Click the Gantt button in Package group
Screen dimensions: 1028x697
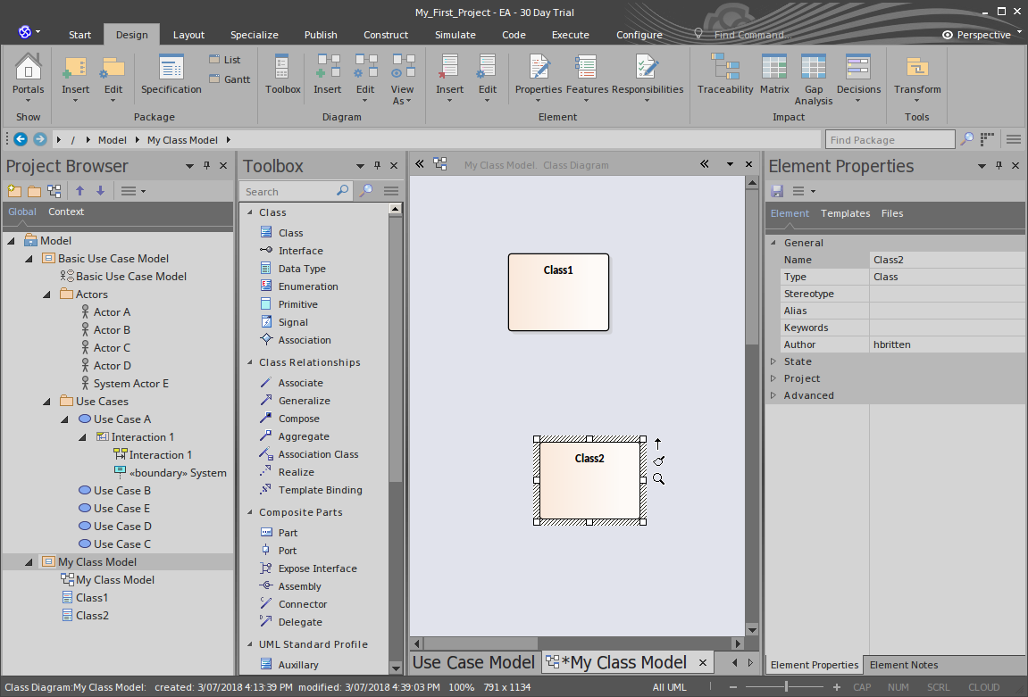click(x=229, y=79)
